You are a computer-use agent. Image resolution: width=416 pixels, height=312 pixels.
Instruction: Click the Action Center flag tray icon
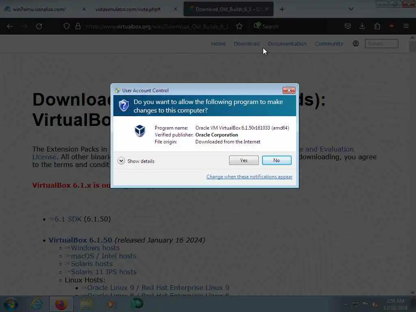coord(365,304)
